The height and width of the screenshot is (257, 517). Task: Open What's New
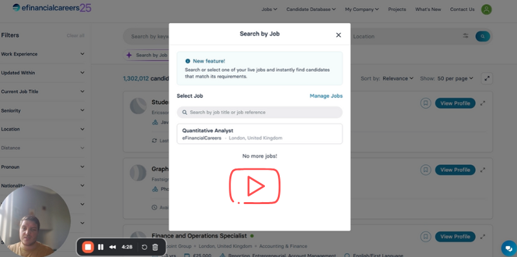point(428,9)
